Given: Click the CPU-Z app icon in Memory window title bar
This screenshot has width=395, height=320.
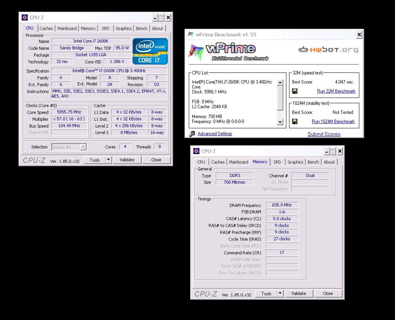Looking at the screenshot, I should pyautogui.click(x=196, y=151).
